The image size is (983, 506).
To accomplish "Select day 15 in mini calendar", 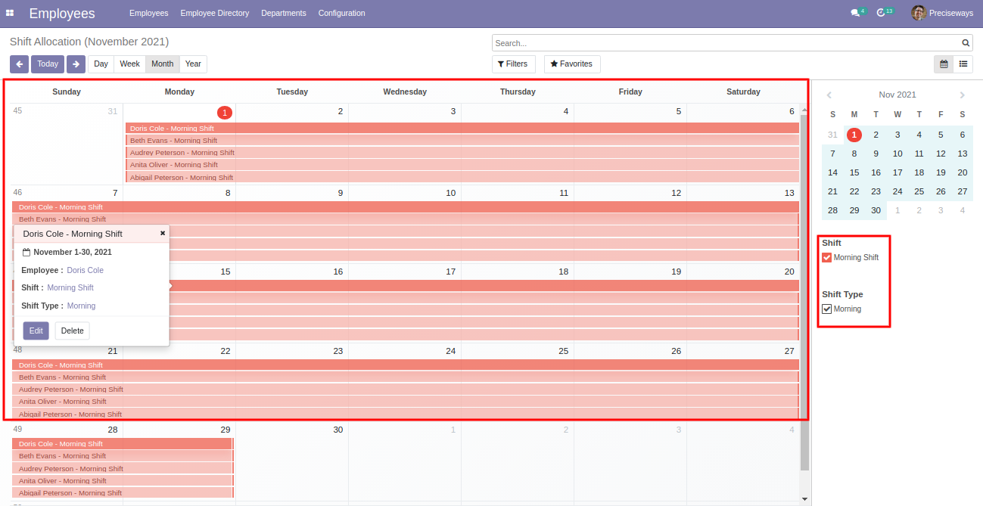I will (x=854, y=172).
